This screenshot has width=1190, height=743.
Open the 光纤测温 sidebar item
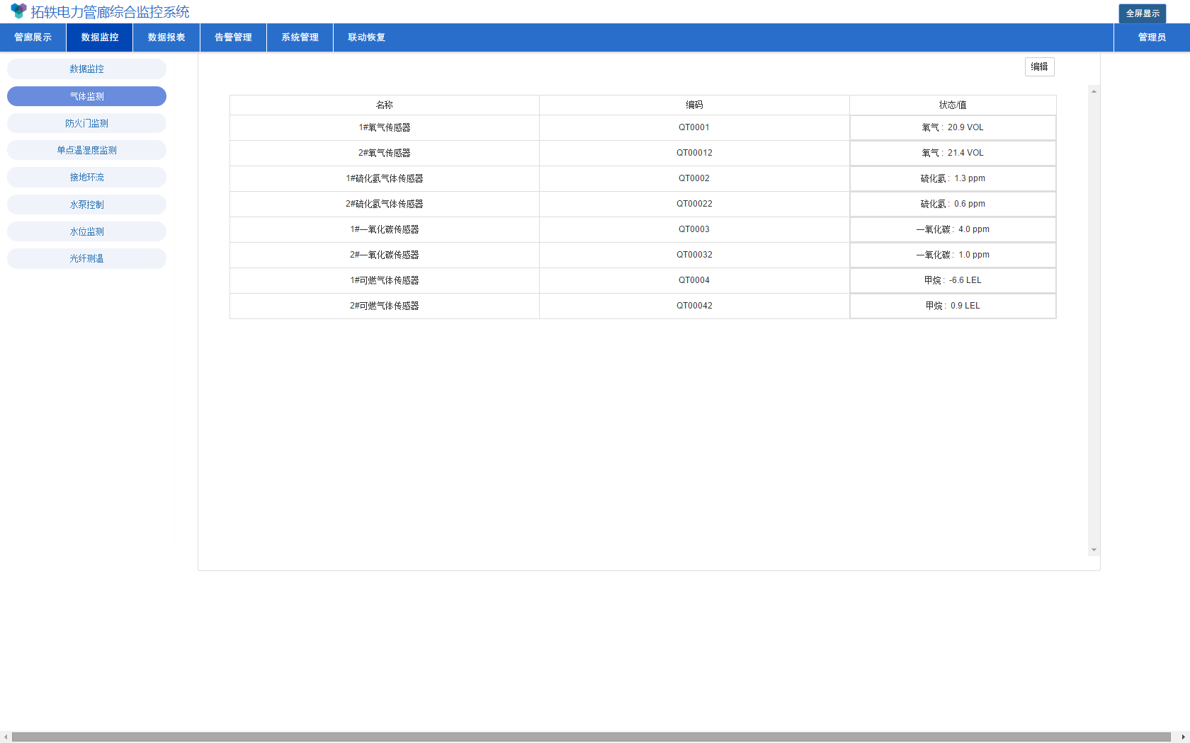pyautogui.click(x=86, y=258)
